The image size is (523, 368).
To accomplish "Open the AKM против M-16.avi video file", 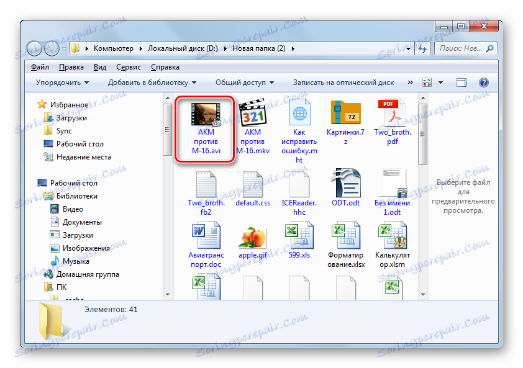I will pos(206,115).
